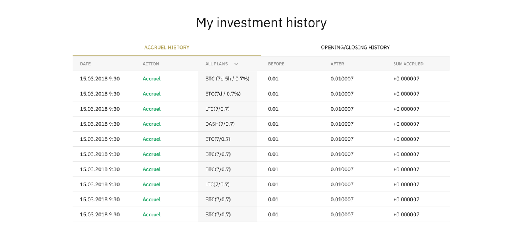
Task: Select the BTC (7d 5h / 0.7%) plan cell
Action: click(227, 79)
